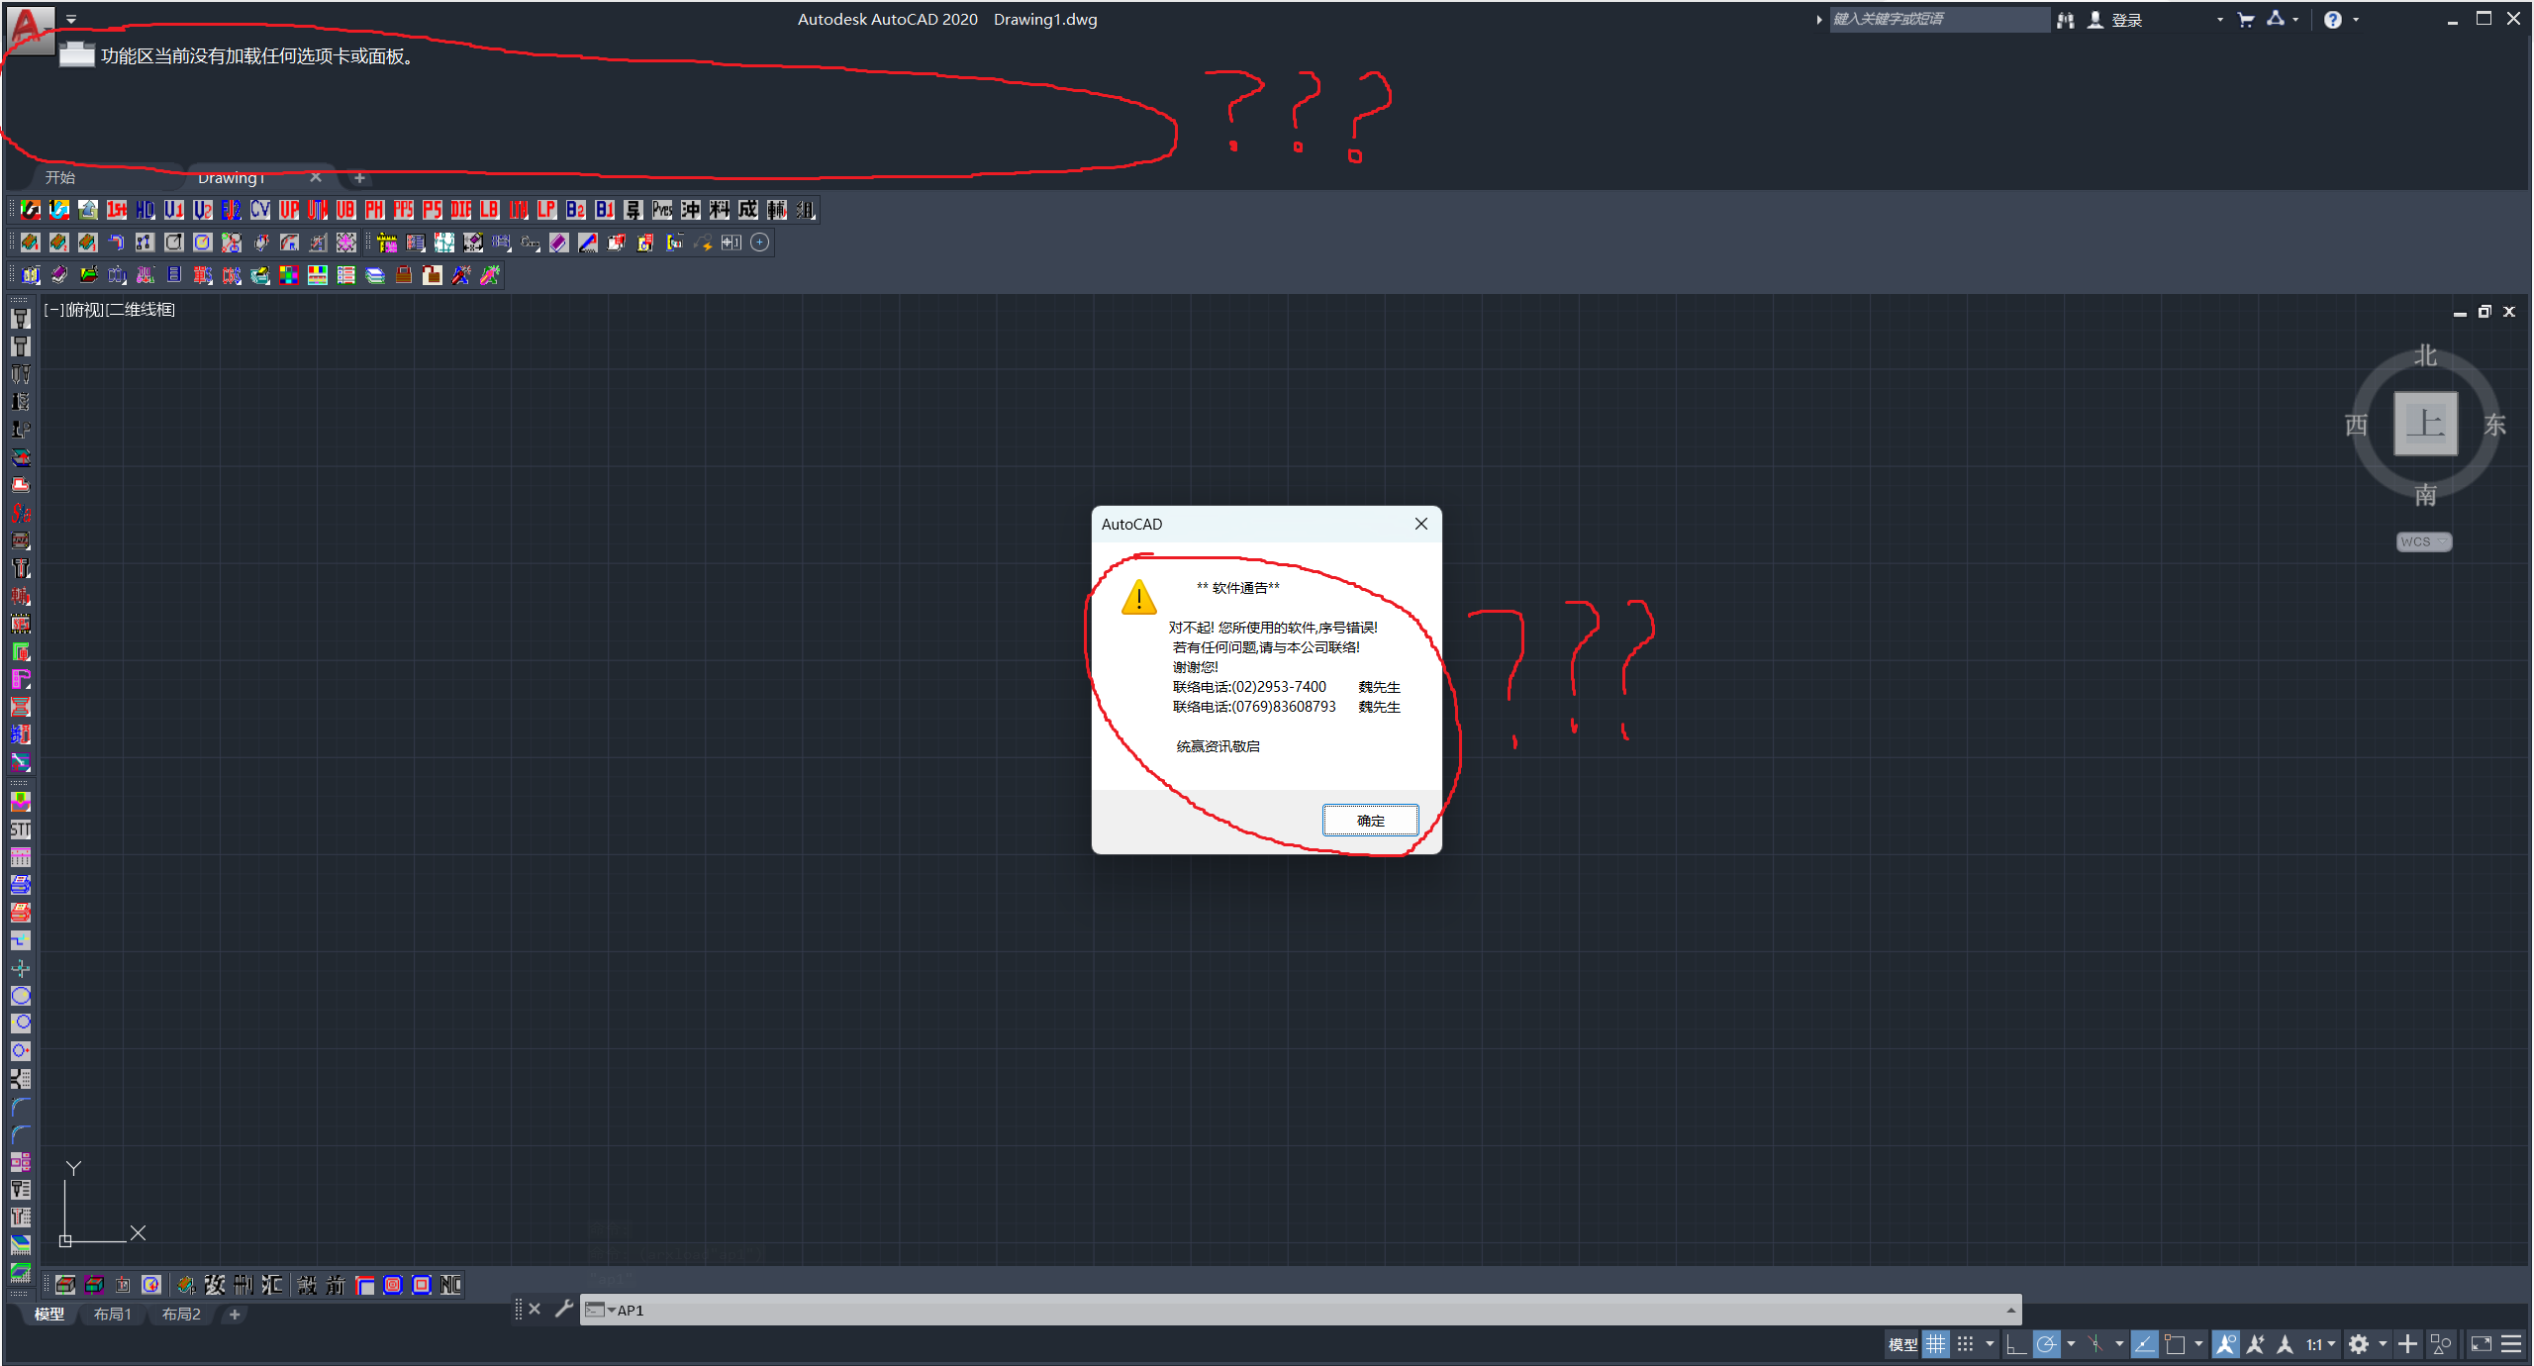
Task: Toggle 2D object snap
Action: (2175, 1344)
